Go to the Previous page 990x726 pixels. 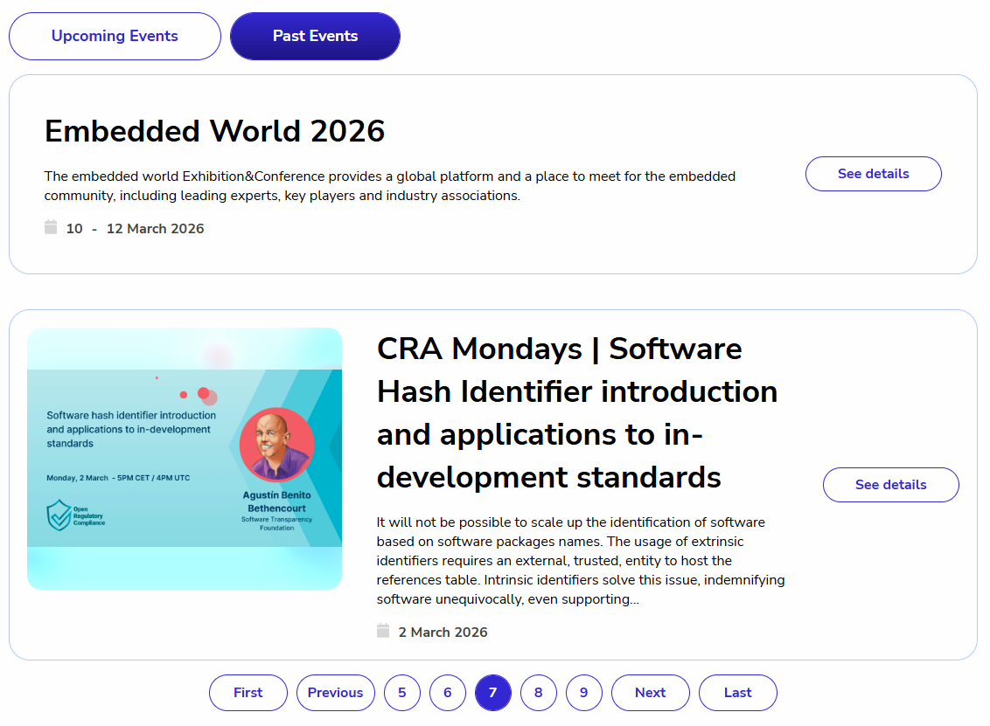click(336, 693)
